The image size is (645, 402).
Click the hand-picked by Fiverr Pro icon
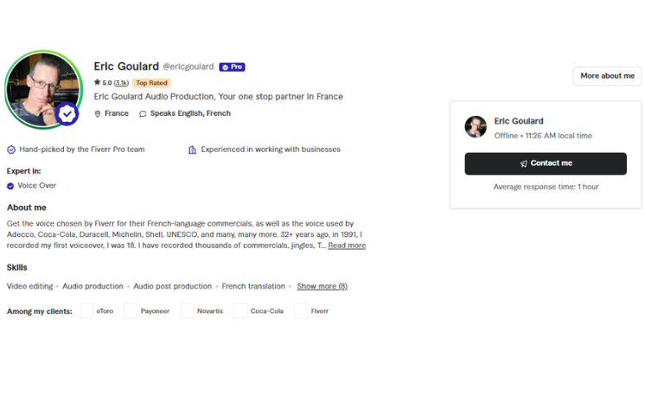[11, 150]
